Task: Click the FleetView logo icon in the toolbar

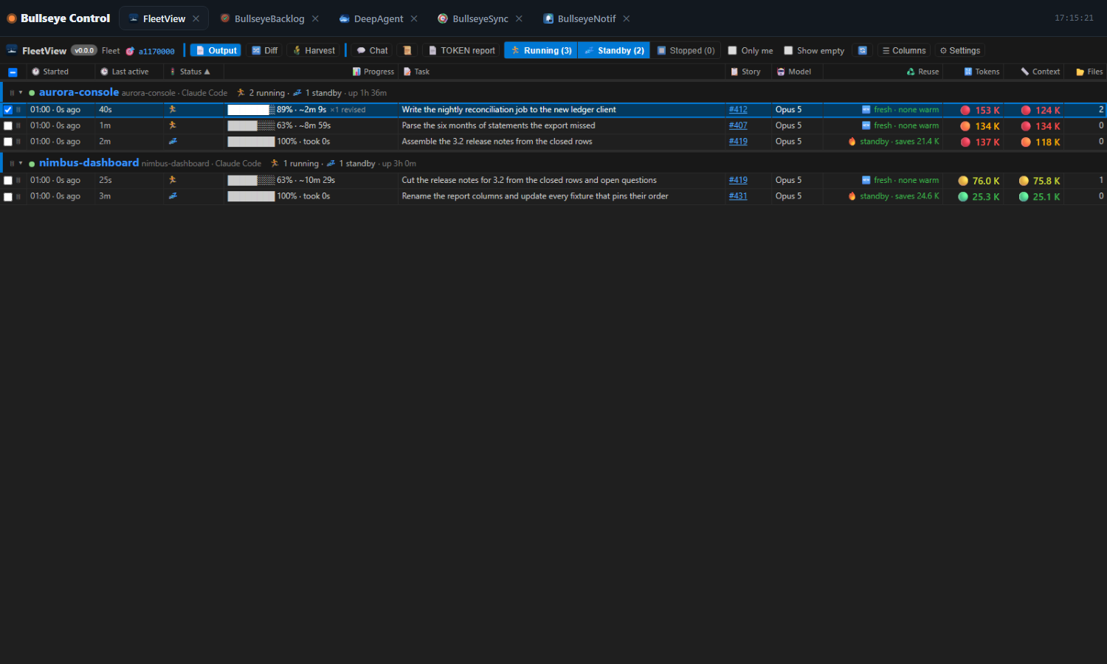Action: pos(12,50)
